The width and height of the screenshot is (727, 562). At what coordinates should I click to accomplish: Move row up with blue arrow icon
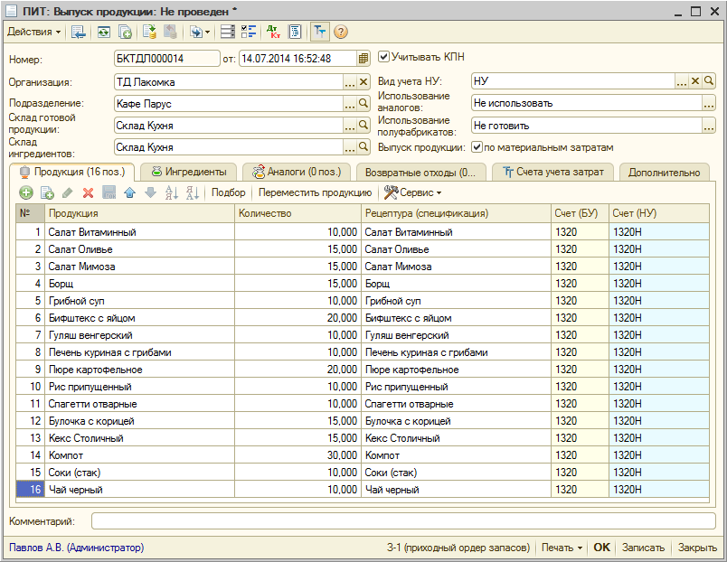[129, 192]
